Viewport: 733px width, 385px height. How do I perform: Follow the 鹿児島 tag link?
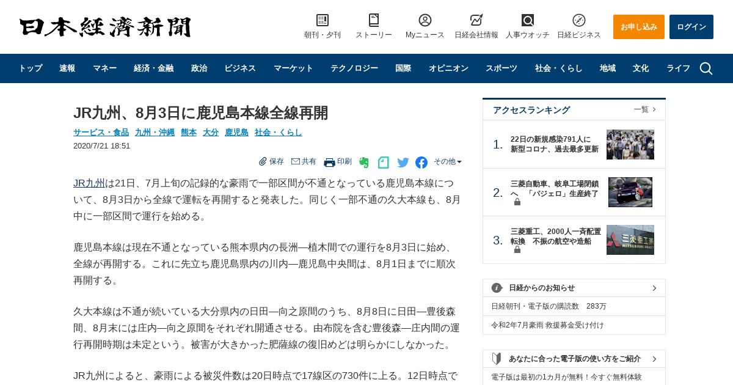click(x=236, y=132)
